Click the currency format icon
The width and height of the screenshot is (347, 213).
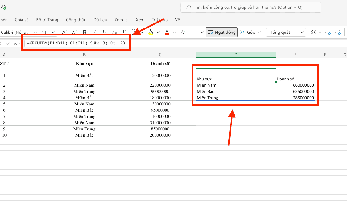click(313, 32)
